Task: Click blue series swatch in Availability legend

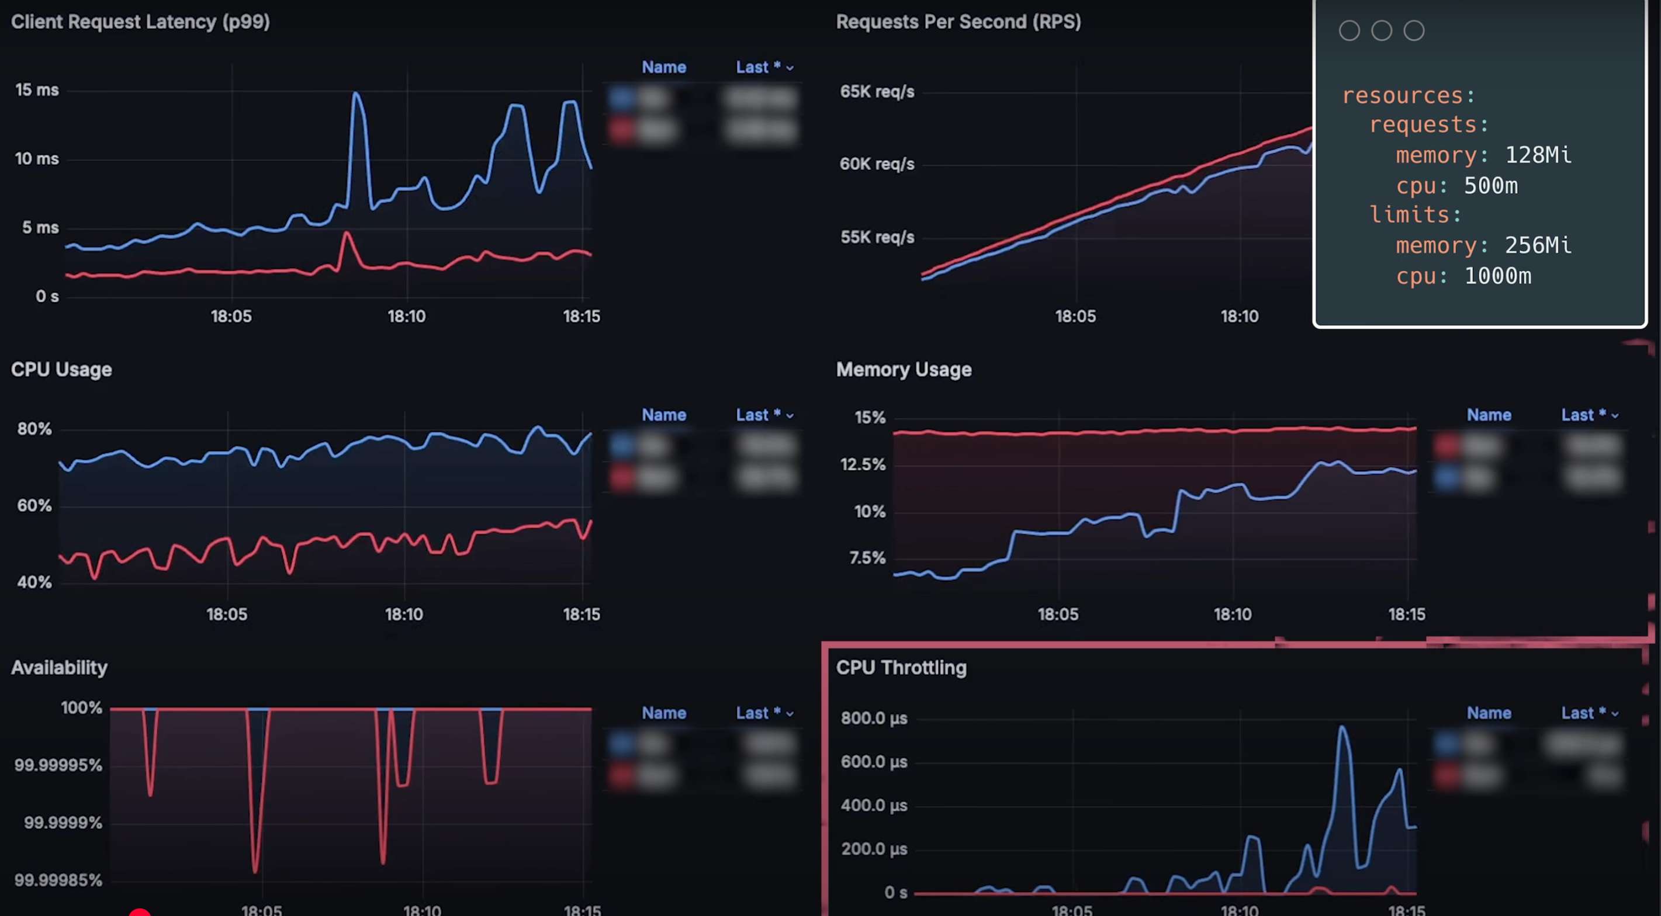Action: pyautogui.click(x=622, y=743)
